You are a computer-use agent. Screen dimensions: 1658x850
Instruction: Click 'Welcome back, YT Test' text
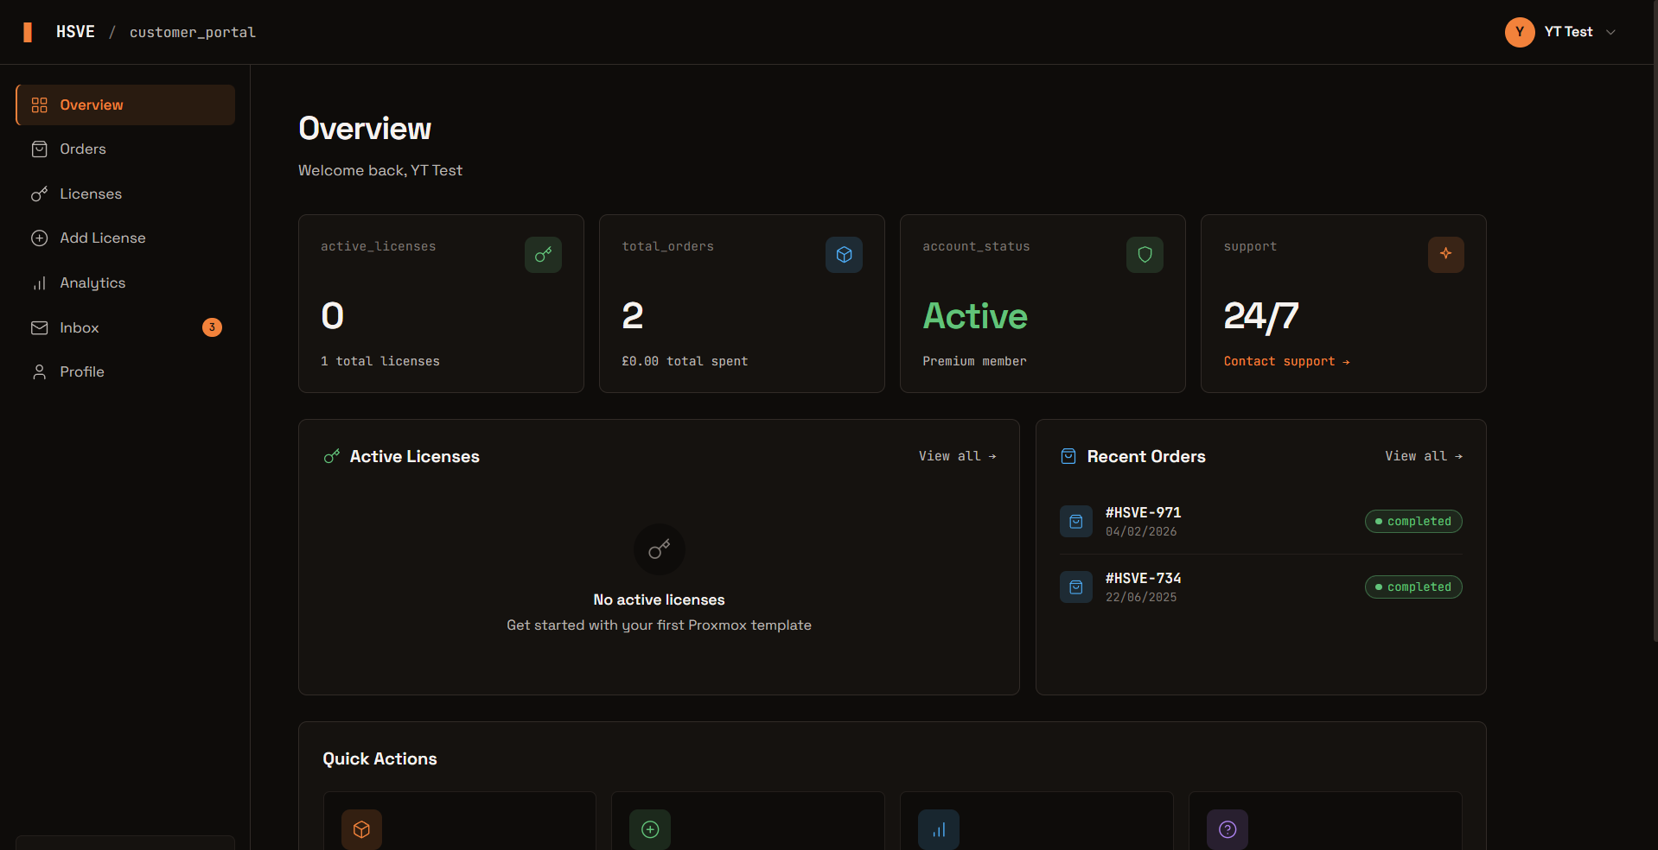(380, 170)
